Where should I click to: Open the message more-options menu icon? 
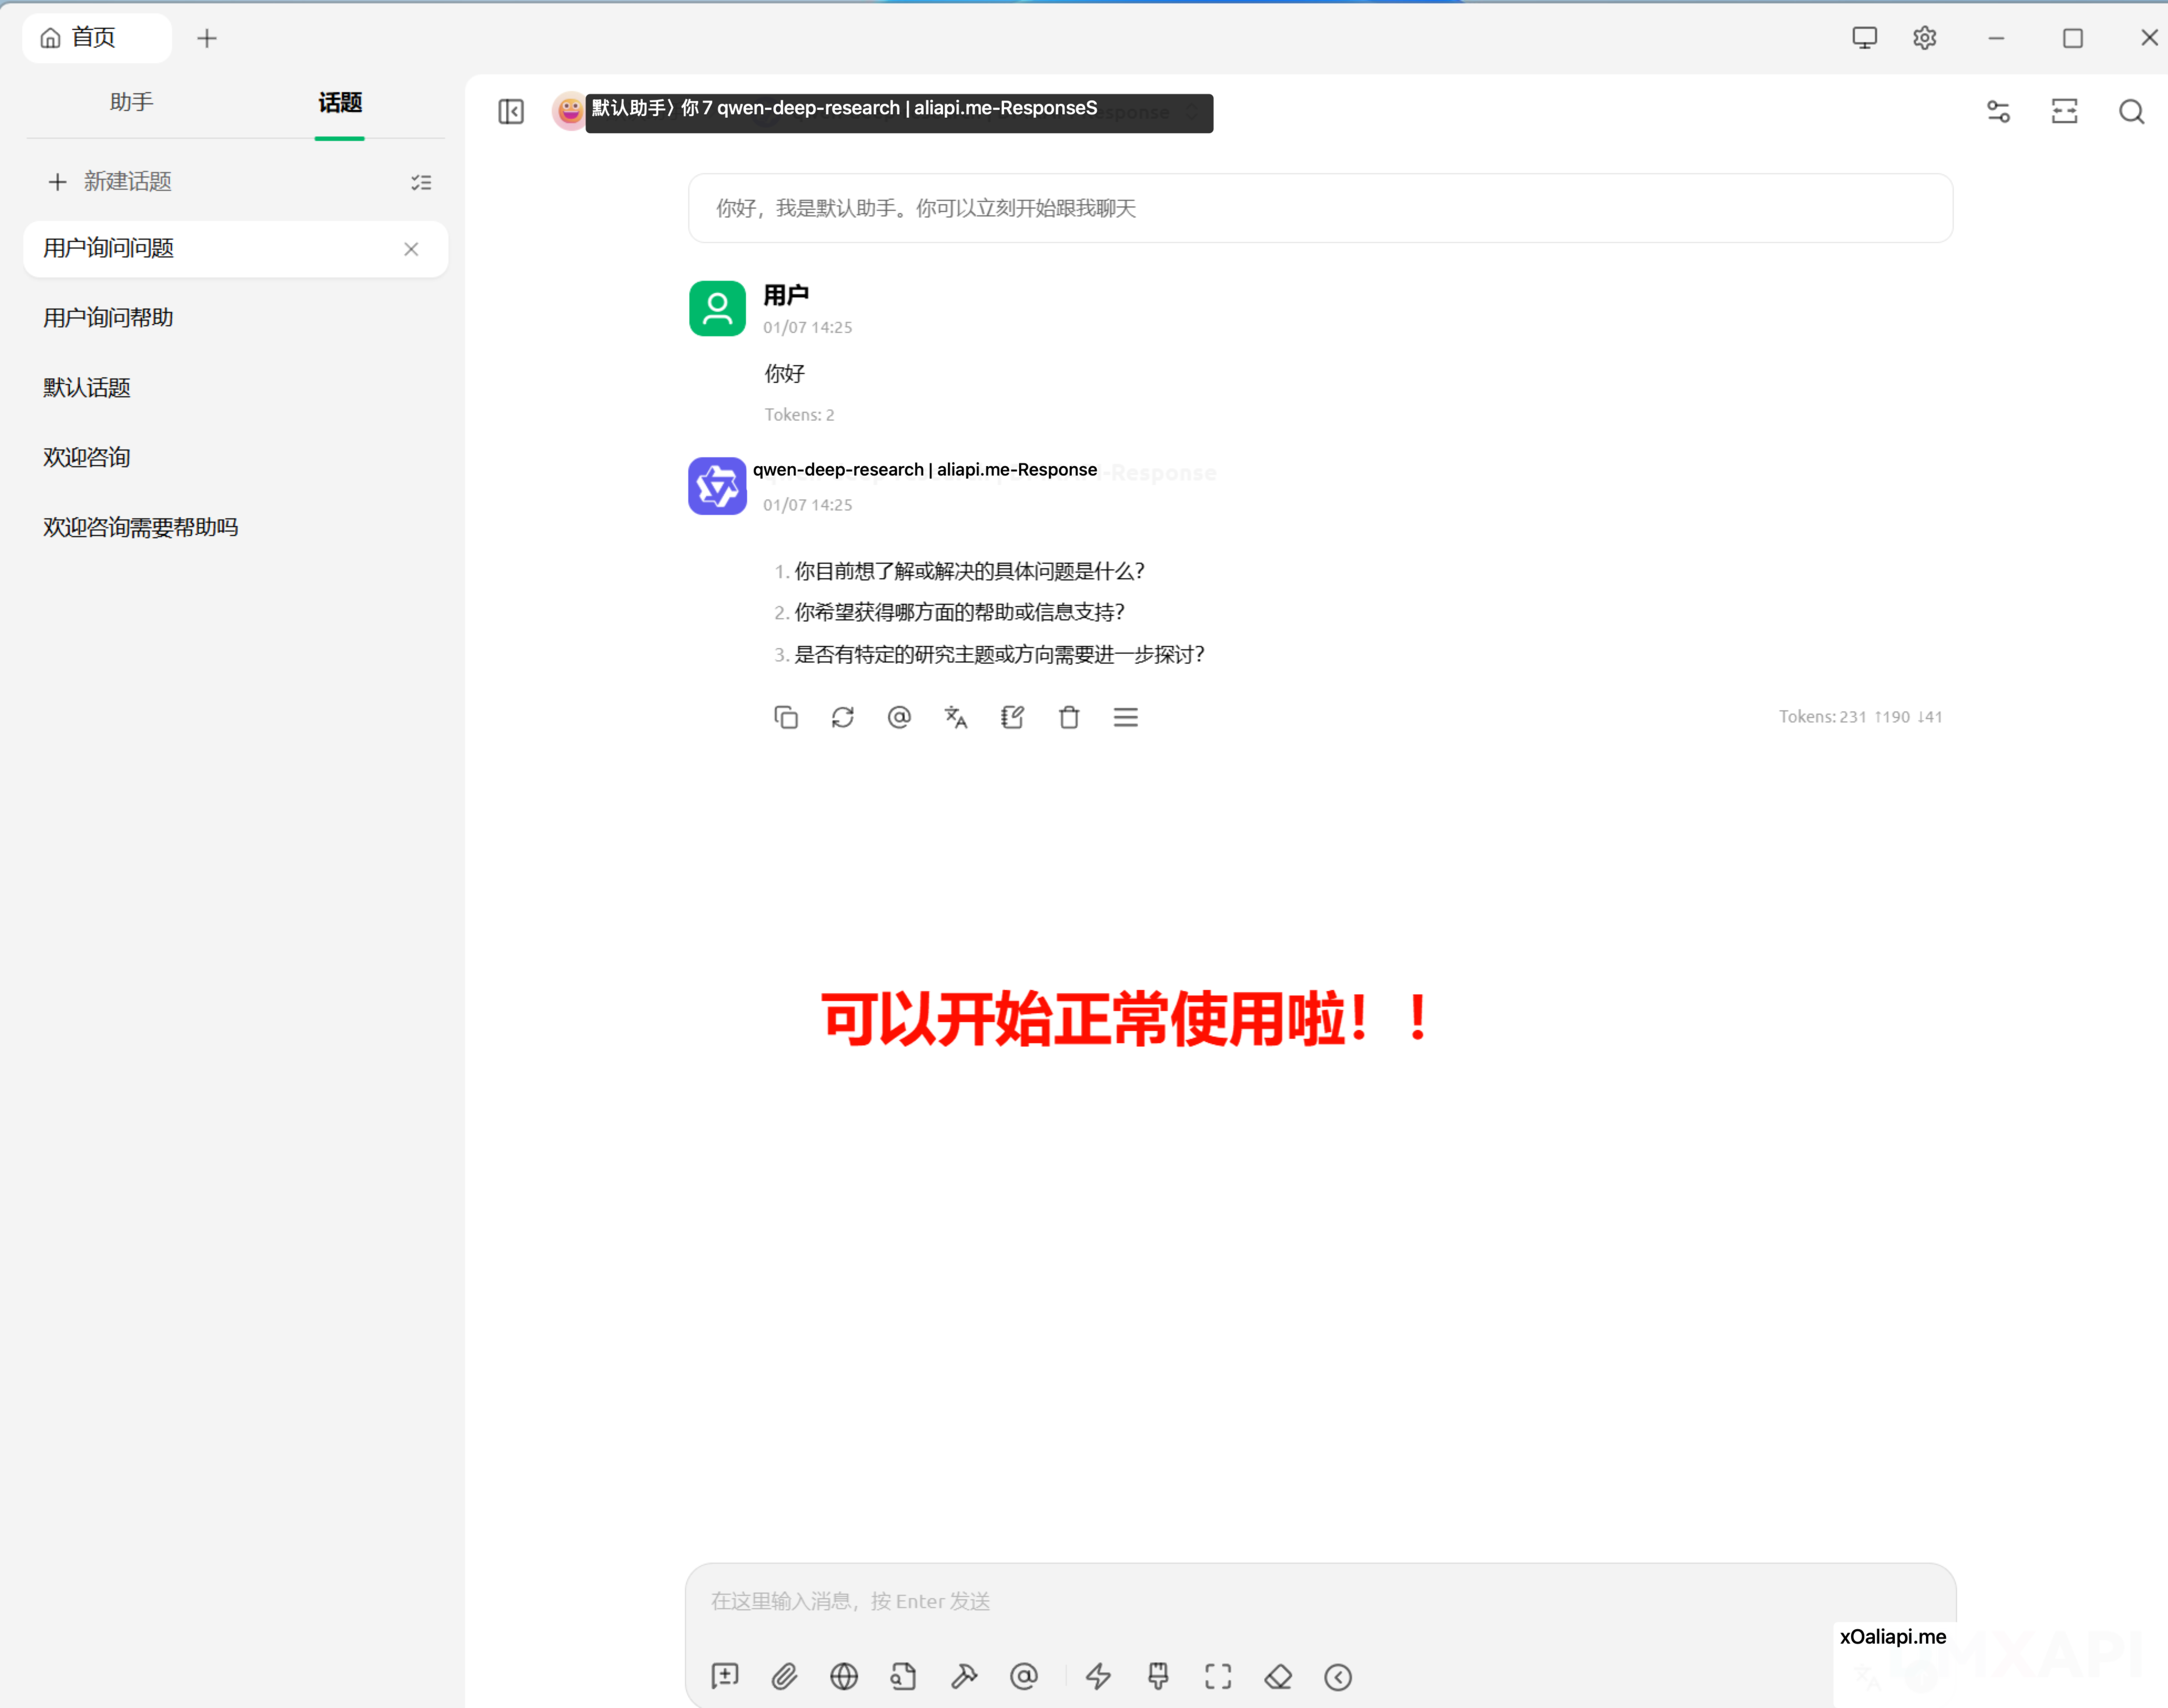tap(1126, 717)
